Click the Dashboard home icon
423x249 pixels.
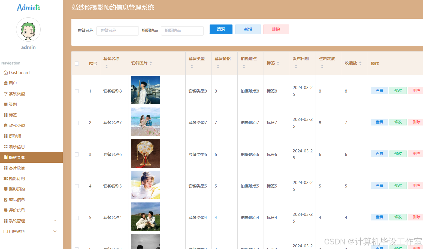5,73
